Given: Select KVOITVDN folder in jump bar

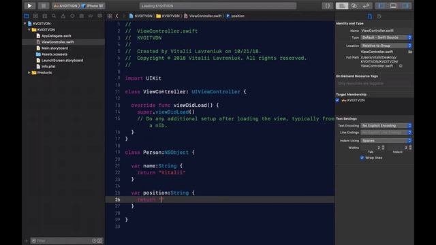Looking at the screenshot, I should point(168,16).
